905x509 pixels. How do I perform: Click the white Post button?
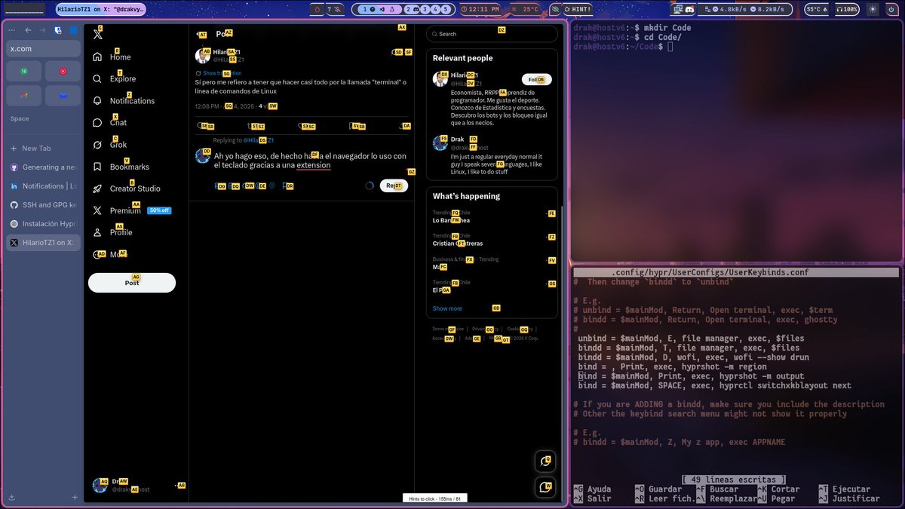(x=132, y=283)
